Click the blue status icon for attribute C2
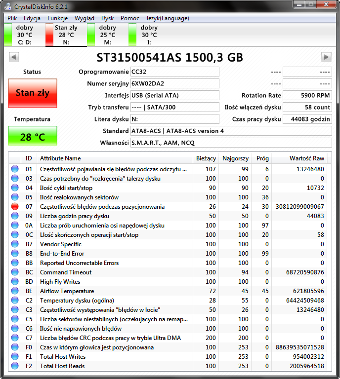This screenshot has width=340, height=379. coord(15,301)
